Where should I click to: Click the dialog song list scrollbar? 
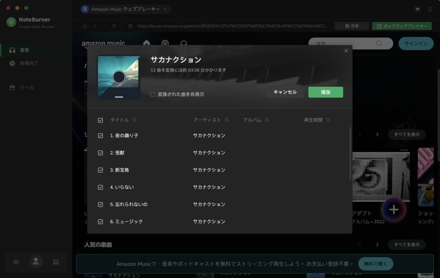click(350, 153)
